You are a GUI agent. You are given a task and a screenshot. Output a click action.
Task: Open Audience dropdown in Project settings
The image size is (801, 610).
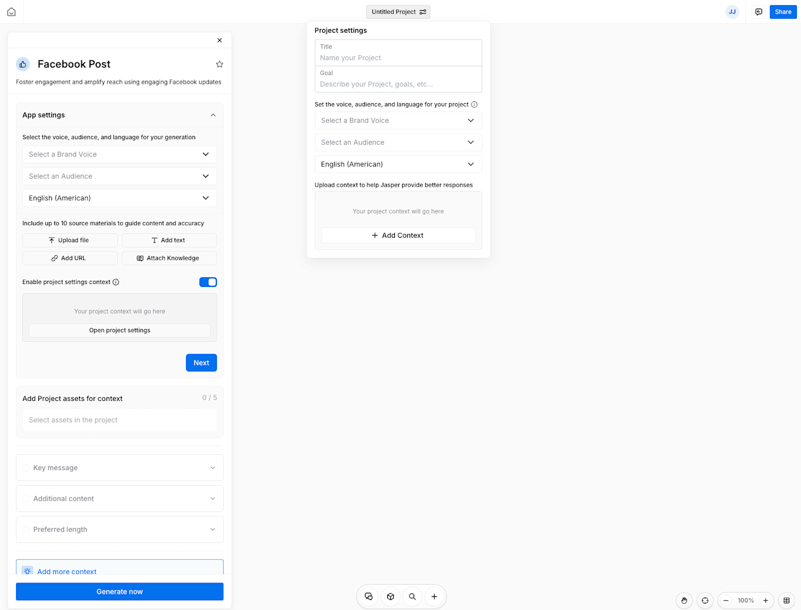[x=398, y=142]
